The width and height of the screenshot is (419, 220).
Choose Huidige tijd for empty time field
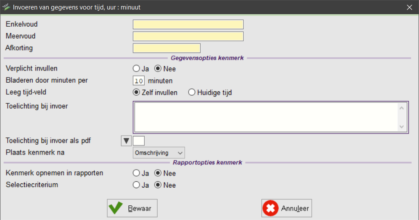point(192,93)
